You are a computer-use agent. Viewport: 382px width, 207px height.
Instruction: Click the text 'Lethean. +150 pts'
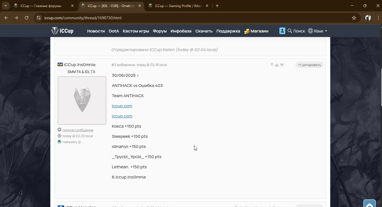(130, 167)
